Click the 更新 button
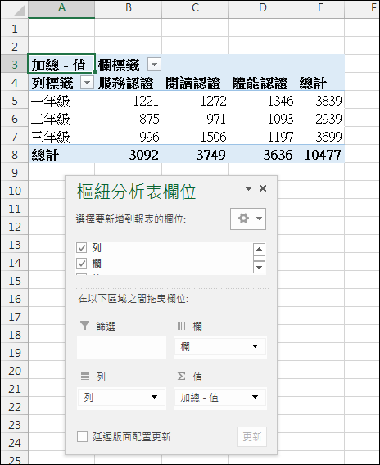 click(x=252, y=436)
